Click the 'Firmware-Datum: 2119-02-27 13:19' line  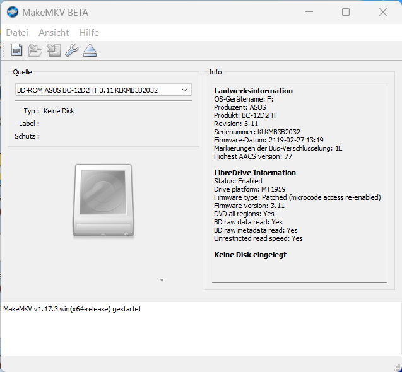pos(269,140)
